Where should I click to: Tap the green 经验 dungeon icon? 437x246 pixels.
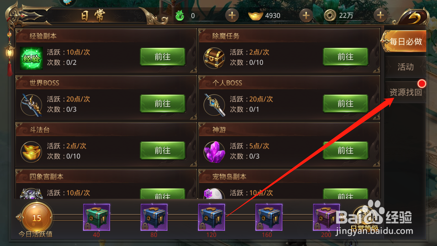click(31, 58)
